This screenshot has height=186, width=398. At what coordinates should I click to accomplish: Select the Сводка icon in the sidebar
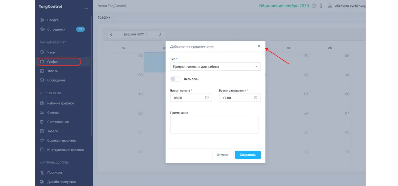pyautogui.click(x=42, y=20)
